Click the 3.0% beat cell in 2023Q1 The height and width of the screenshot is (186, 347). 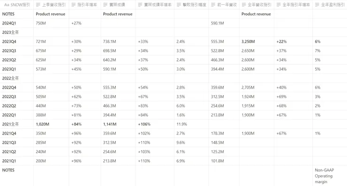pyautogui.click(x=181, y=69)
